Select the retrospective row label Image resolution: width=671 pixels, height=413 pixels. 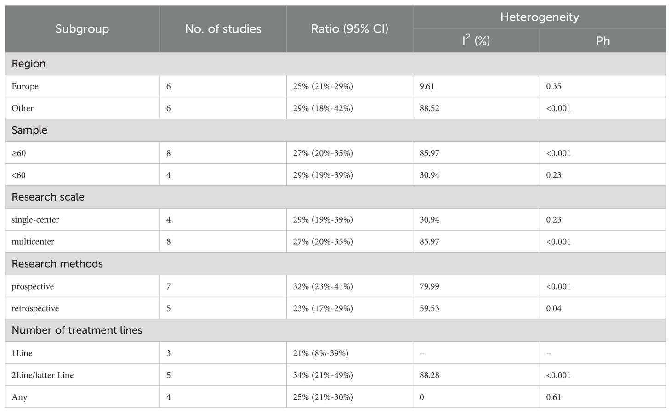coord(35,309)
